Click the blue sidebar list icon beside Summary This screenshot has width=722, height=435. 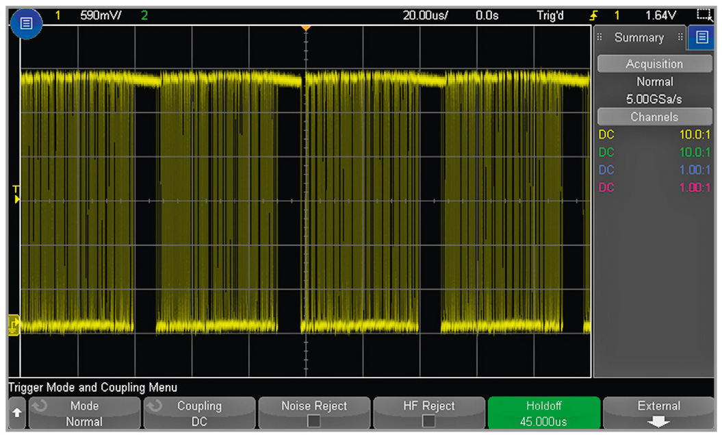tap(701, 38)
